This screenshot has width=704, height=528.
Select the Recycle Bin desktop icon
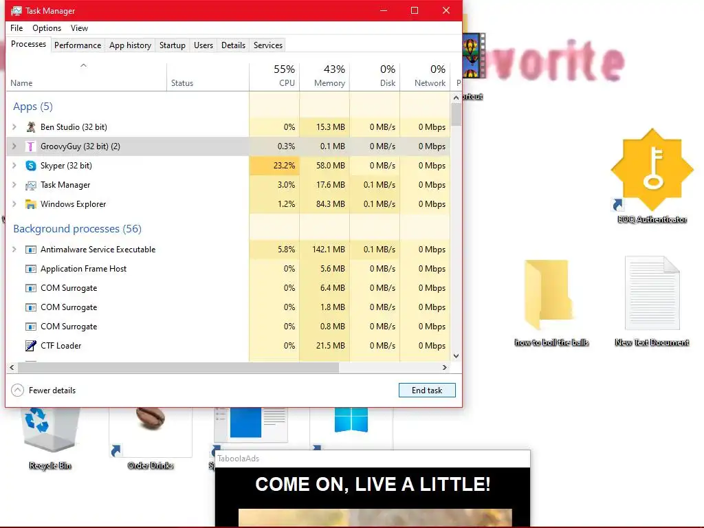49,438
